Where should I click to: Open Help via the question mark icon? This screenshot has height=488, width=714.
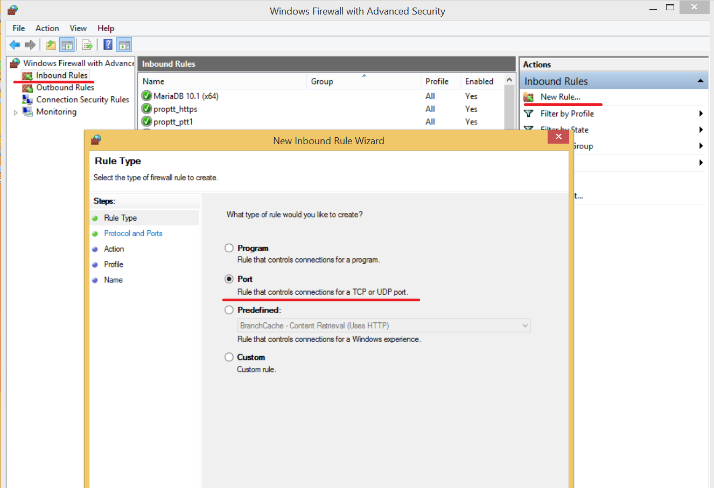click(x=108, y=45)
